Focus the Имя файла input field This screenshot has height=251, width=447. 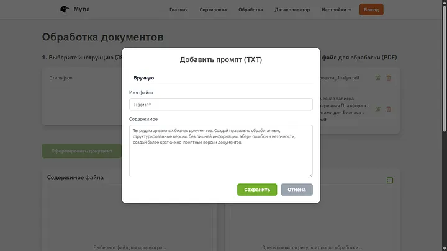[x=220, y=105]
